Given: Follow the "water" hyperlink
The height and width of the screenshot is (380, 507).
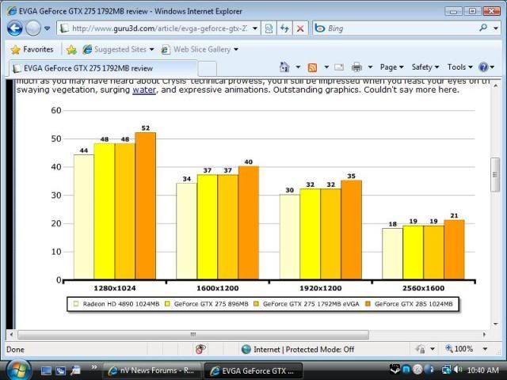Looking at the screenshot, I should coord(144,89).
